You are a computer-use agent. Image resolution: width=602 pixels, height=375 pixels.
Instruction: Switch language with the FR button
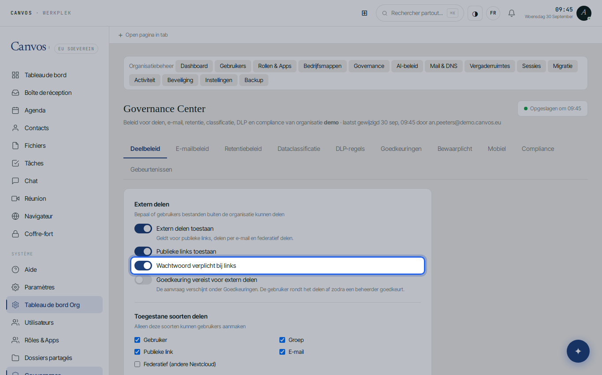click(493, 13)
